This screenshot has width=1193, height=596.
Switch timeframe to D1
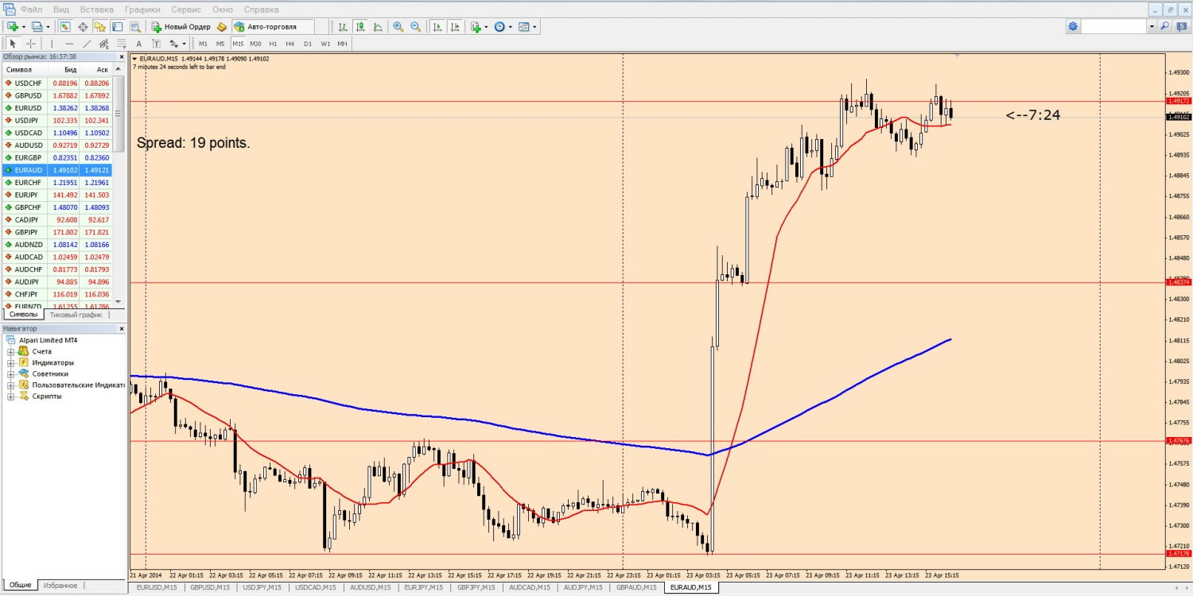307,44
